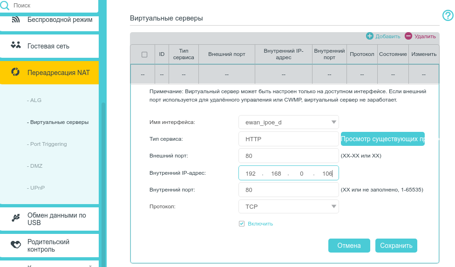
Task: Click the wireless mode Wi-Fi icon
Action: (x=16, y=20)
